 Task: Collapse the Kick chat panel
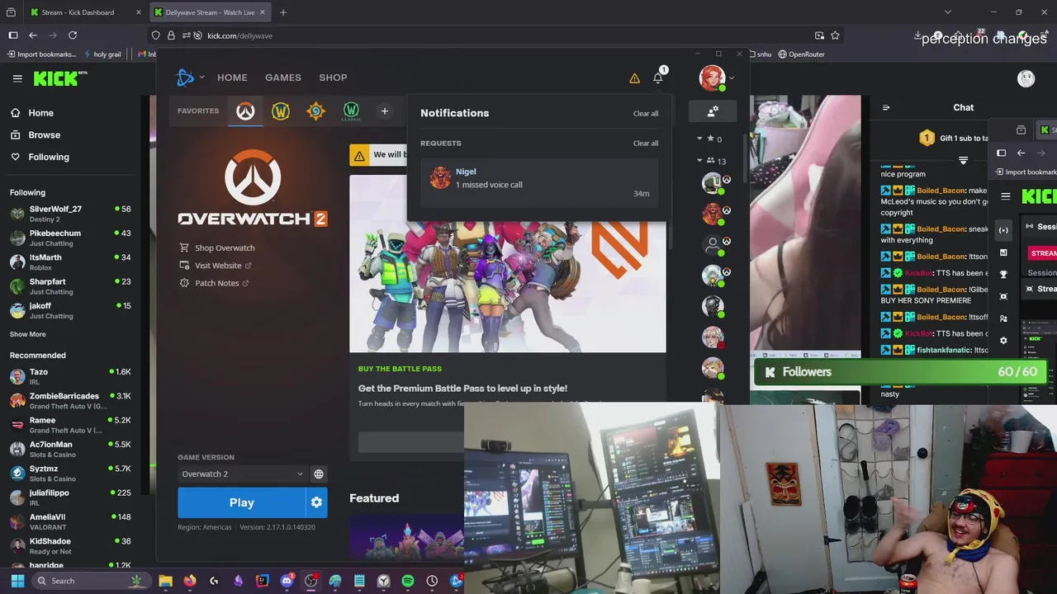click(886, 107)
